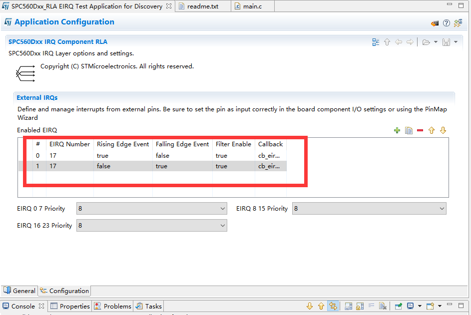Click the Filter Enable column header
The width and height of the screenshot is (471, 315).
233,144
